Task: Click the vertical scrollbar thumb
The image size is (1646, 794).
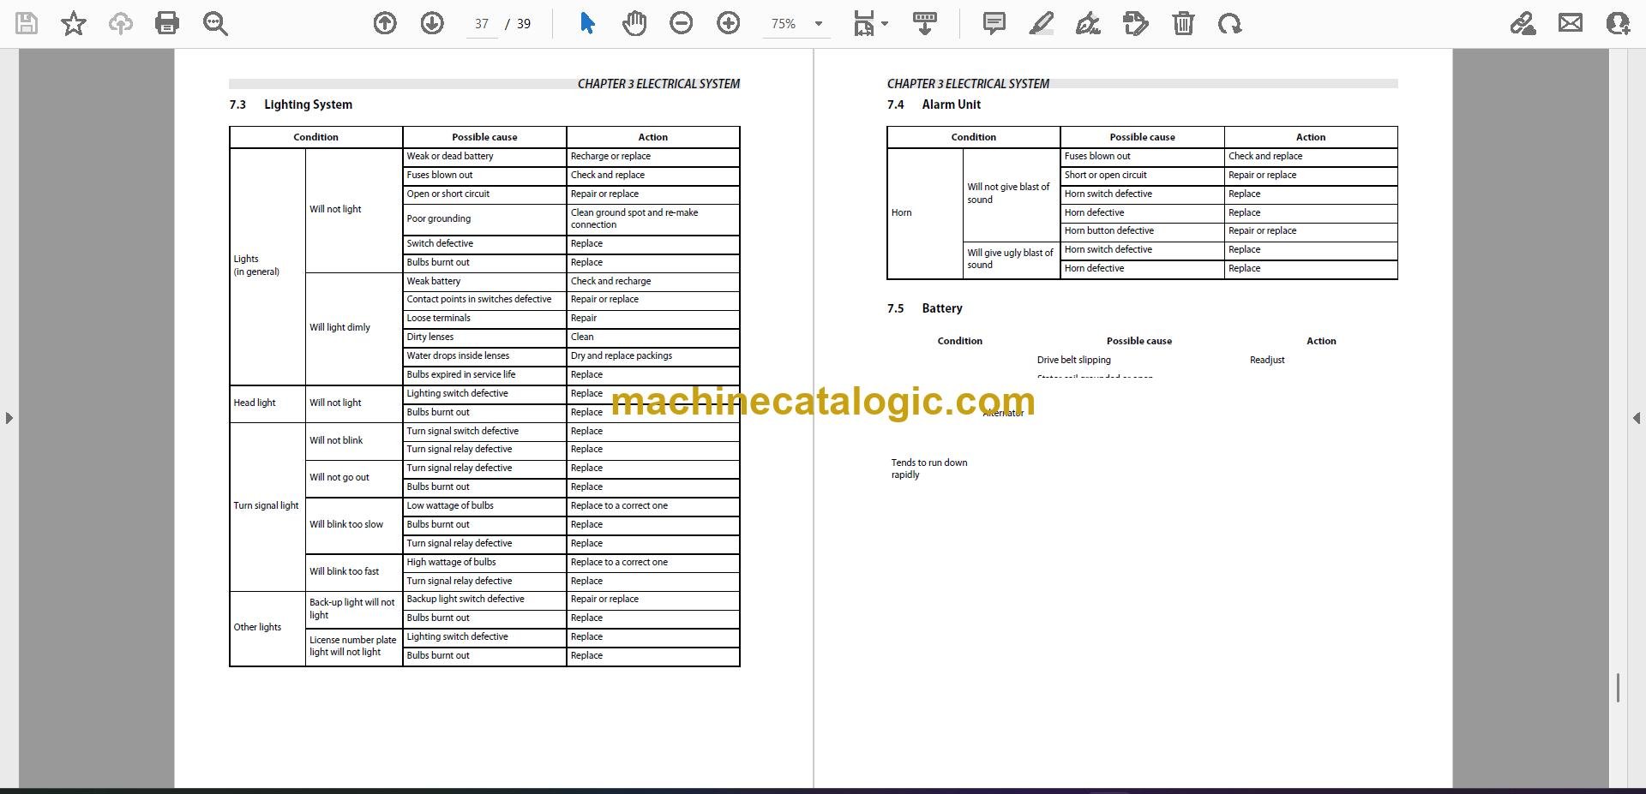Action: click(1618, 688)
